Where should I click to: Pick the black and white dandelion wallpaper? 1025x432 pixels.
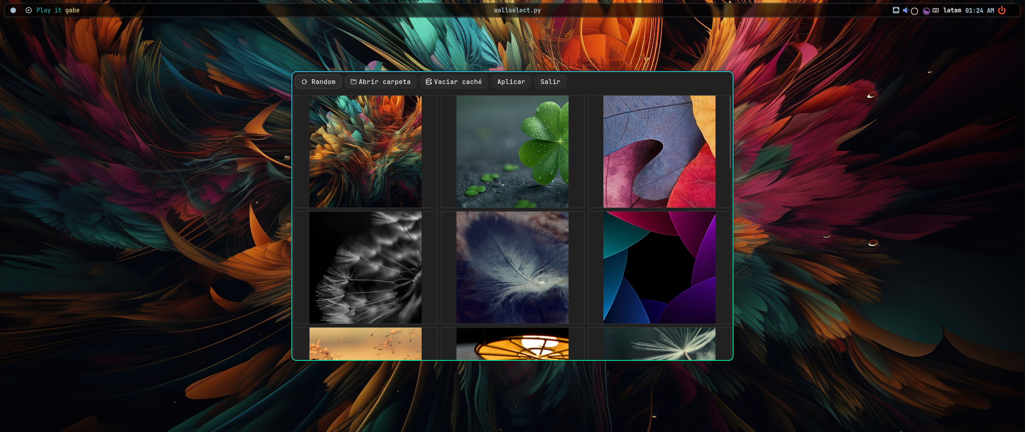pyautogui.click(x=365, y=268)
